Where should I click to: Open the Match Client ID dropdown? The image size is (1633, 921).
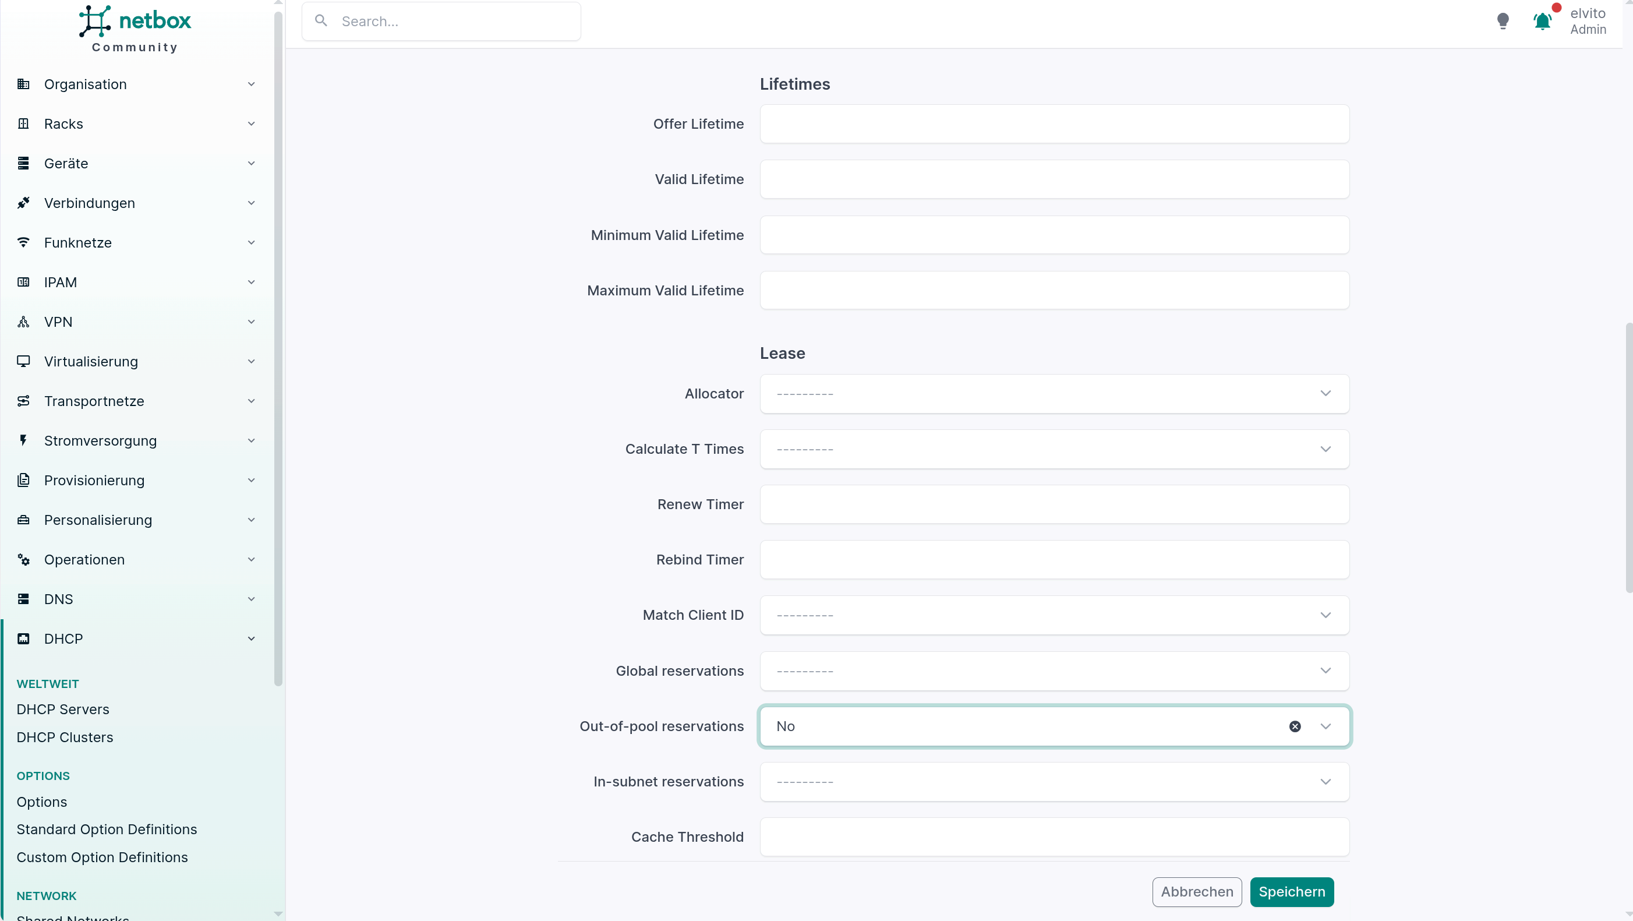[x=1054, y=615]
